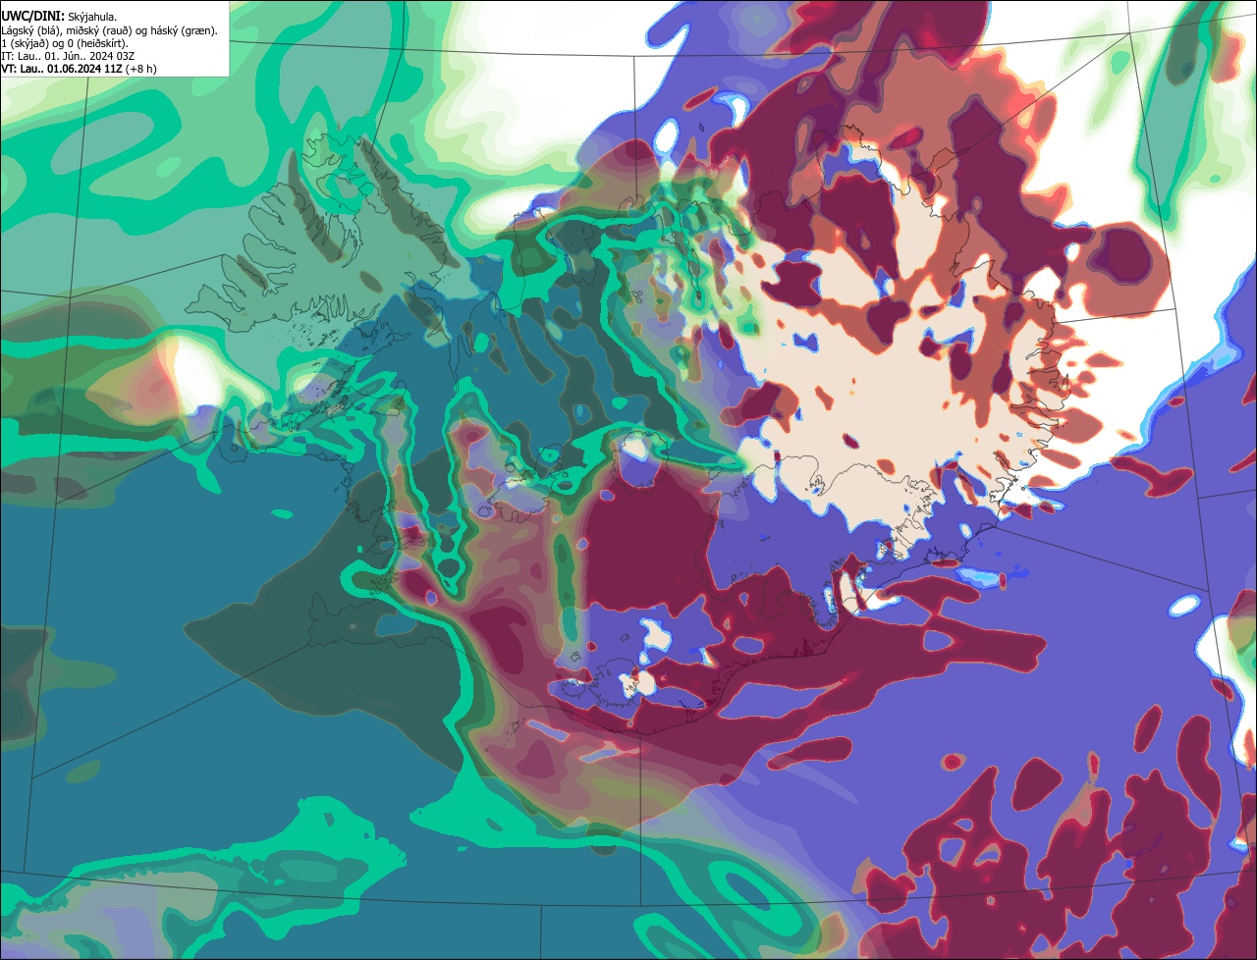1257x960 pixels.
Task: Click the '1 (skýjað) og 0 (heiðskírt)' line
Action: (x=64, y=43)
